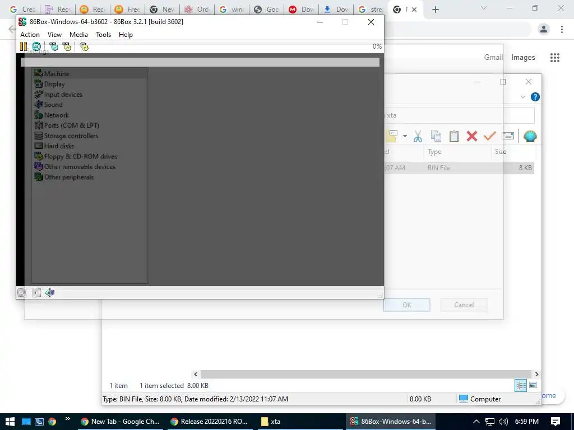The width and height of the screenshot is (574, 430).
Task: Click Rename icon in Explorer toolbar
Action: click(x=508, y=136)
